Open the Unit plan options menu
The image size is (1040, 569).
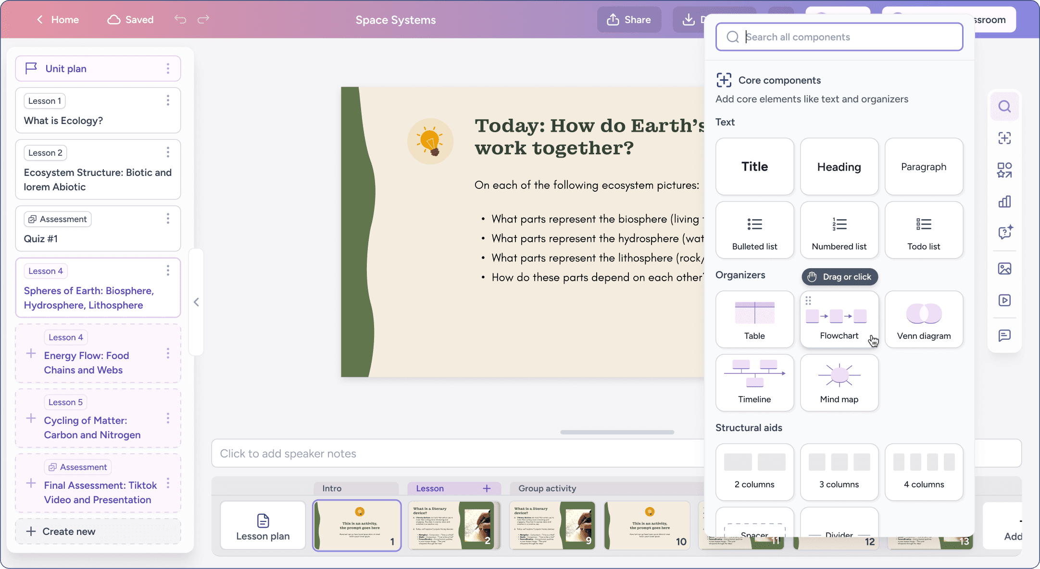168,68
